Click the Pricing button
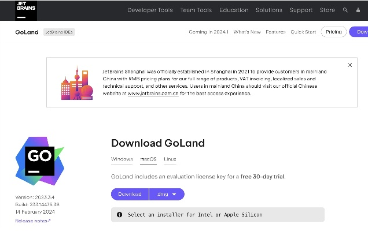 333,32
